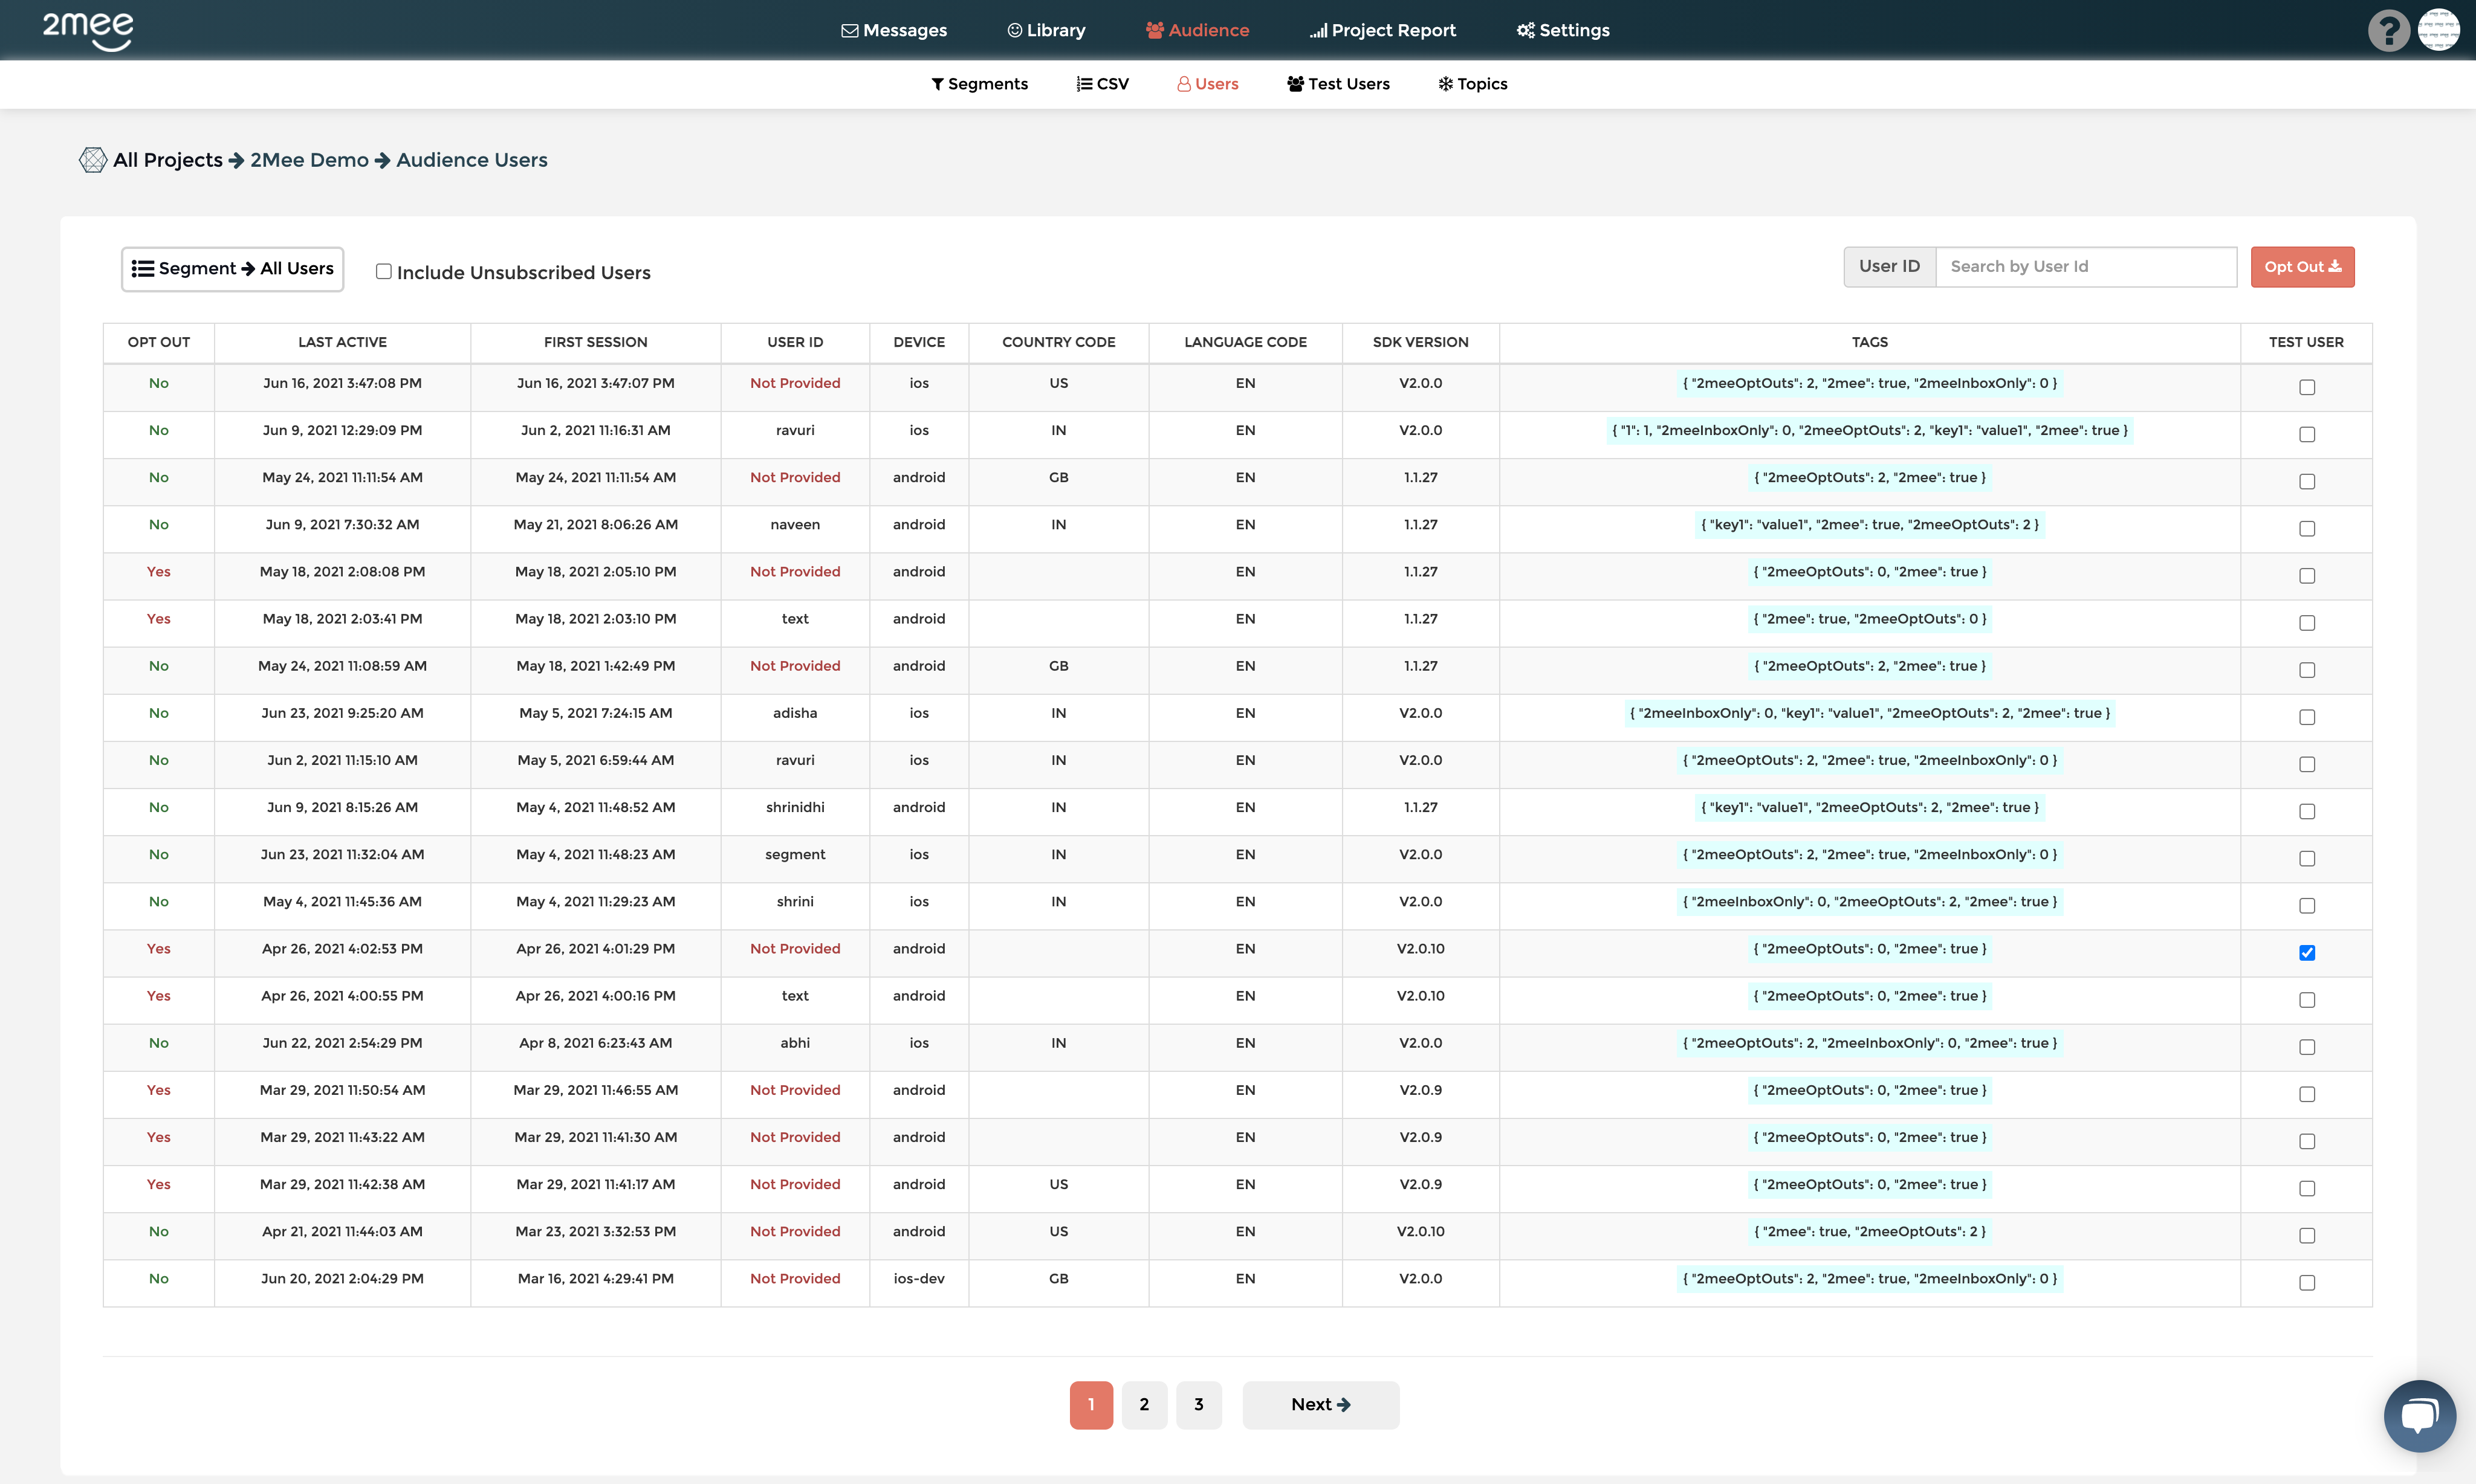
Task: Open the help question mark icon
Action: tap(2388, 30)
